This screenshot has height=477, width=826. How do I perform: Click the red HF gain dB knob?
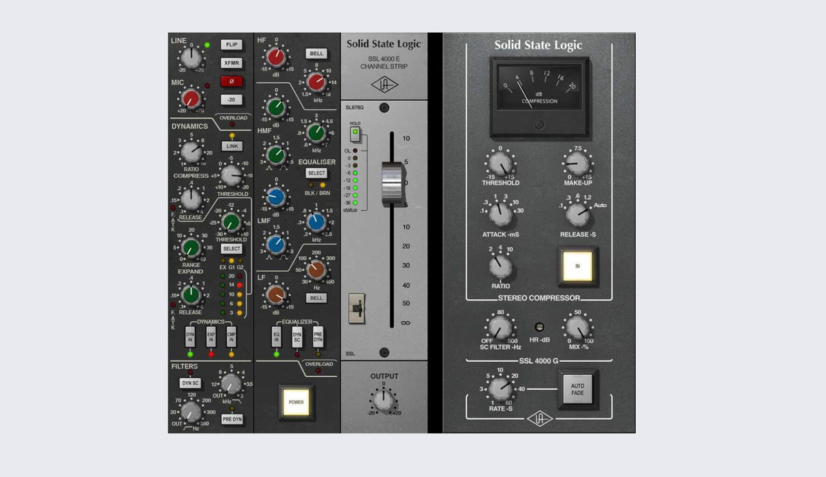(x=276, y=57)
